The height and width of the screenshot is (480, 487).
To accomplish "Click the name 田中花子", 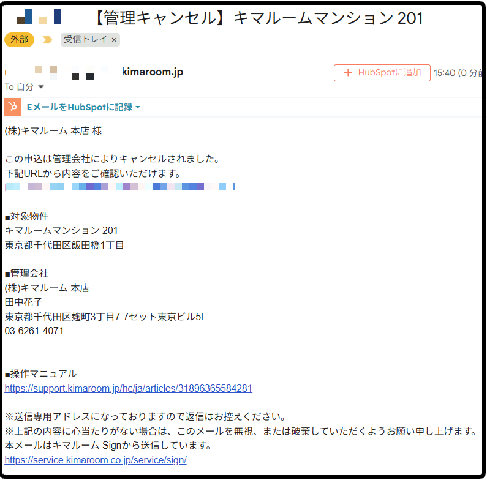I will click(x=24, y=302).
